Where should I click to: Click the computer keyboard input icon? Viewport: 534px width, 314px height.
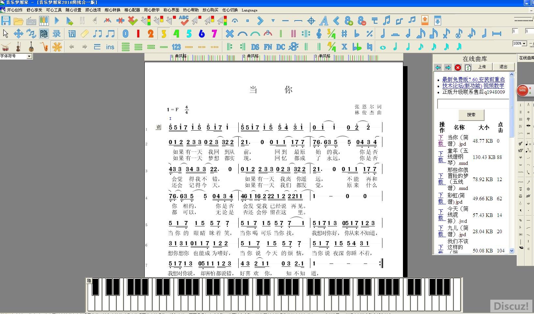click(31, 21)
